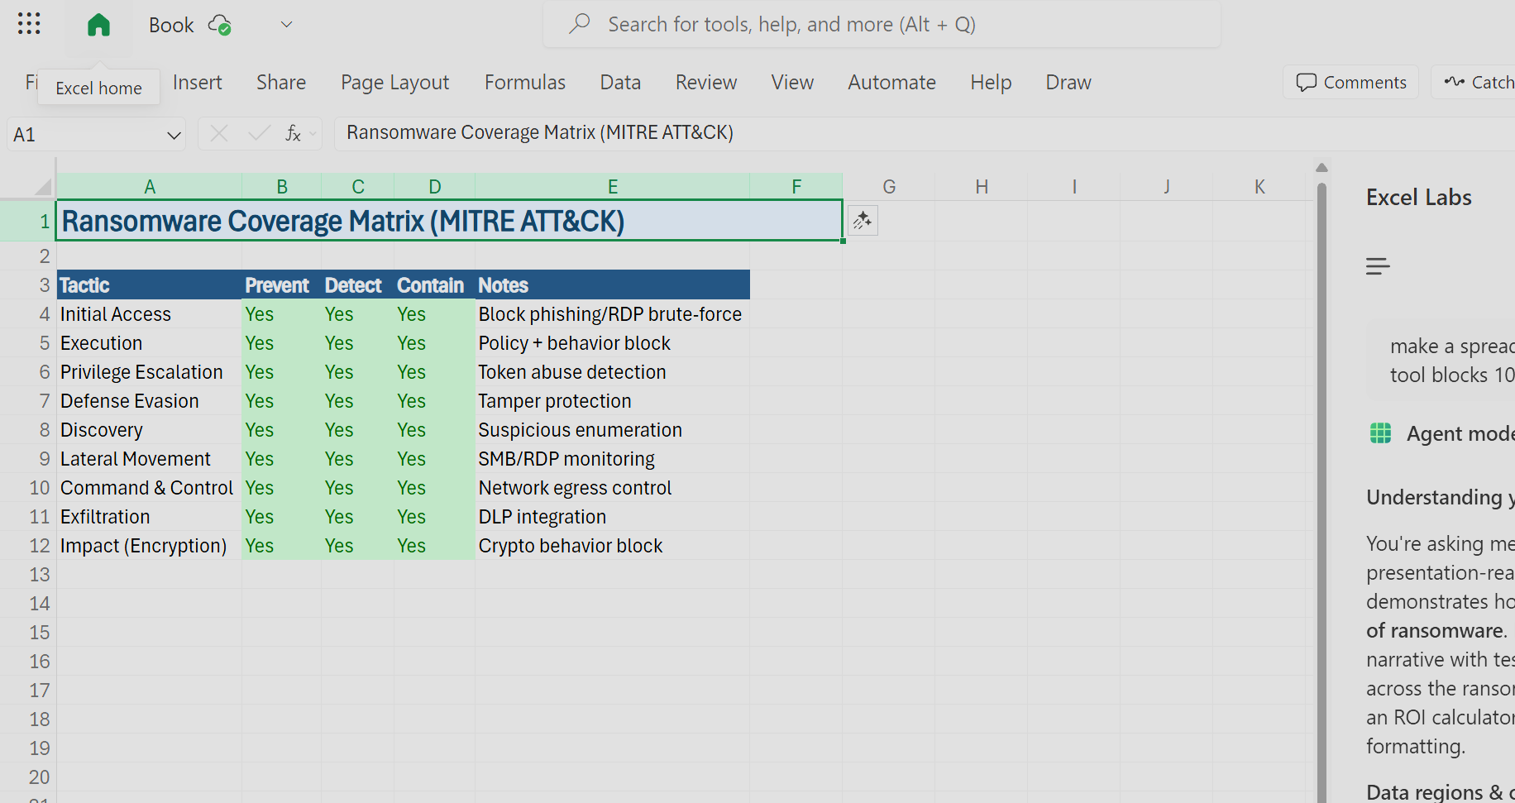This screenshot has width=1515, height=803.
Task: Open the Excel Labs hamburger menu icon
Action: (1378, 266)
